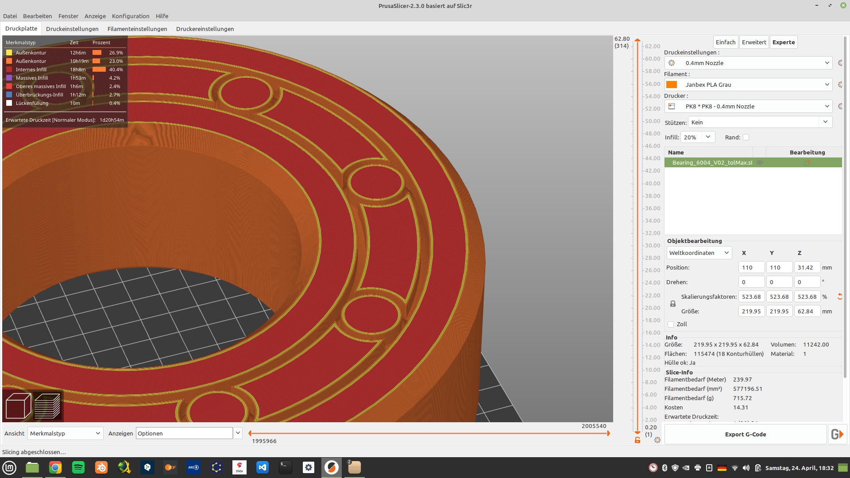Toggle visibility of Bearing_6004_V02_tolMax object
The image size is (850, 478).
[x=760, y=162]
